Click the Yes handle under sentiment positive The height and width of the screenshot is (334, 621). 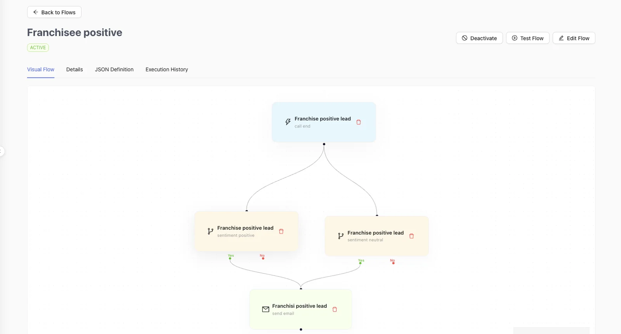230,258
